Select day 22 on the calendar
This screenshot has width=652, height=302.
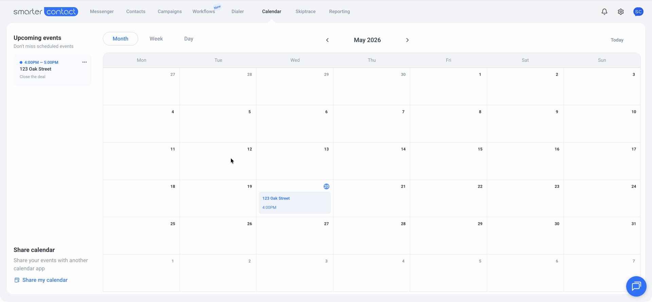click(x=448, y=198)
